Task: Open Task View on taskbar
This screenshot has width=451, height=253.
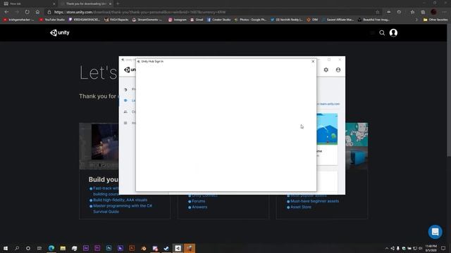Action: [39, 248]
